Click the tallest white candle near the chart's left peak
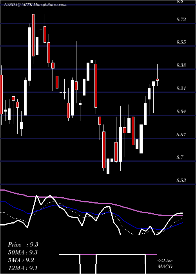Viewport: 196px width, 274px height. (x=29, y=54)
